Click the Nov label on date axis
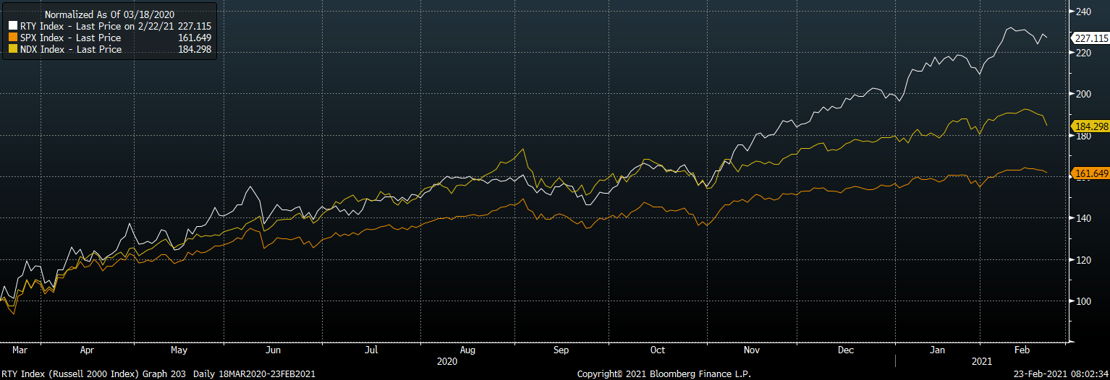Viewport: 1110px width, 380px height. coord(752,350)
